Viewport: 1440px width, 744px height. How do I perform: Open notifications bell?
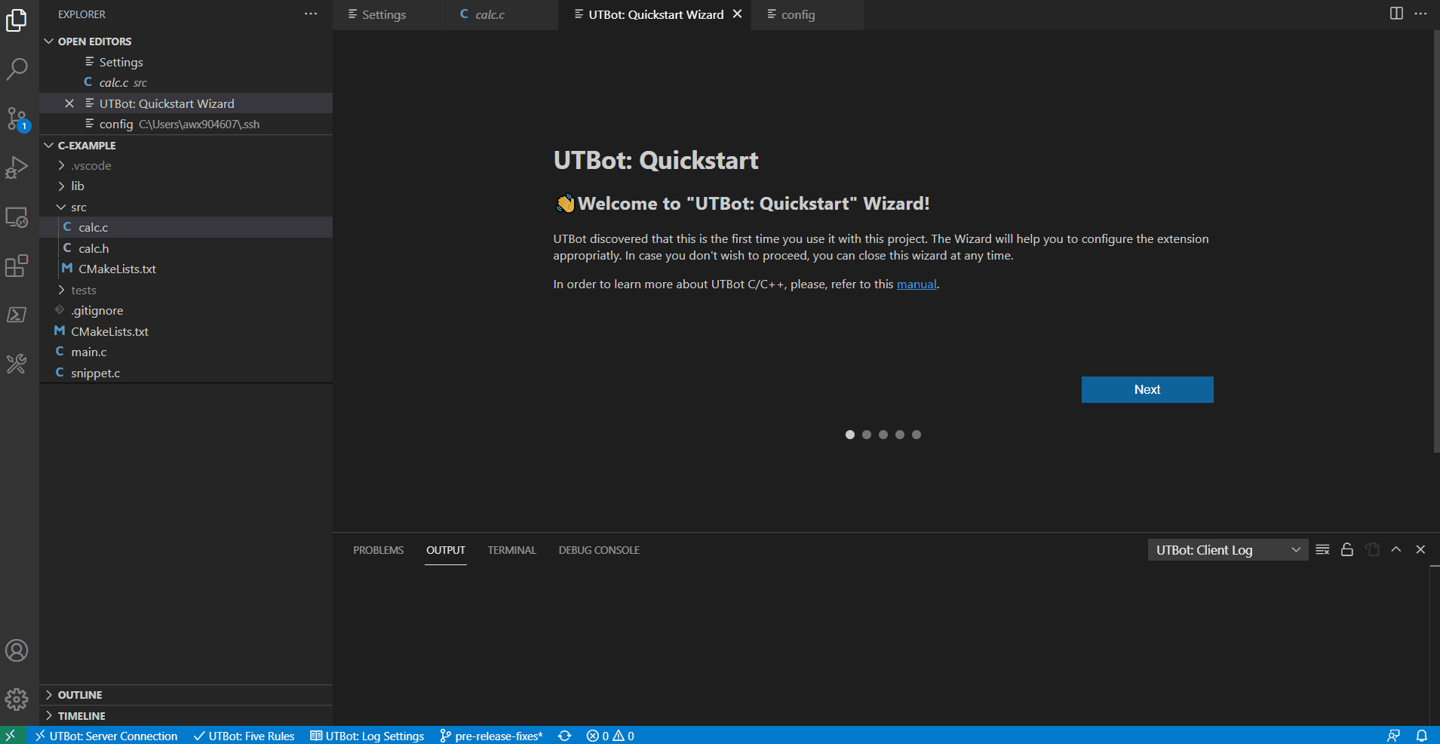(x=1421, y=736)
